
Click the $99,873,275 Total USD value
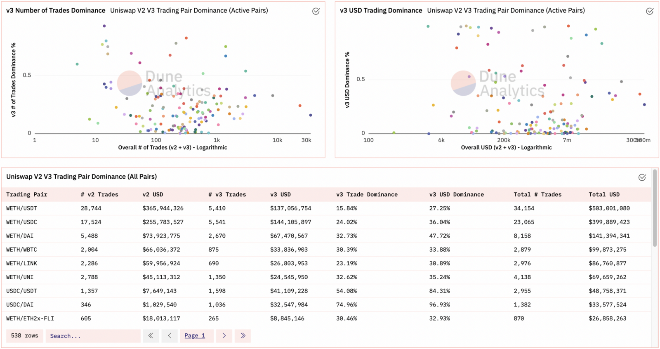tap(608, 250)
